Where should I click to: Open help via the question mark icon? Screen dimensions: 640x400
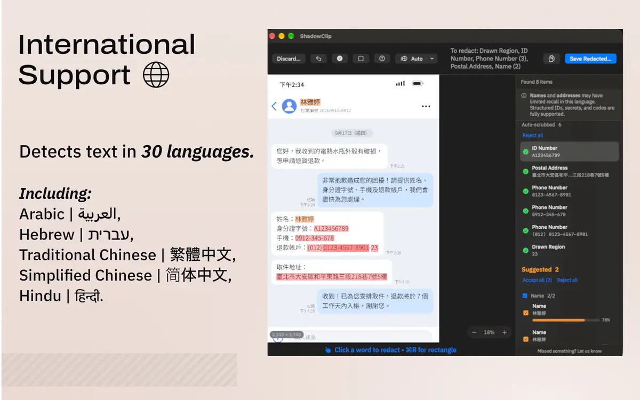pos(382,59)
